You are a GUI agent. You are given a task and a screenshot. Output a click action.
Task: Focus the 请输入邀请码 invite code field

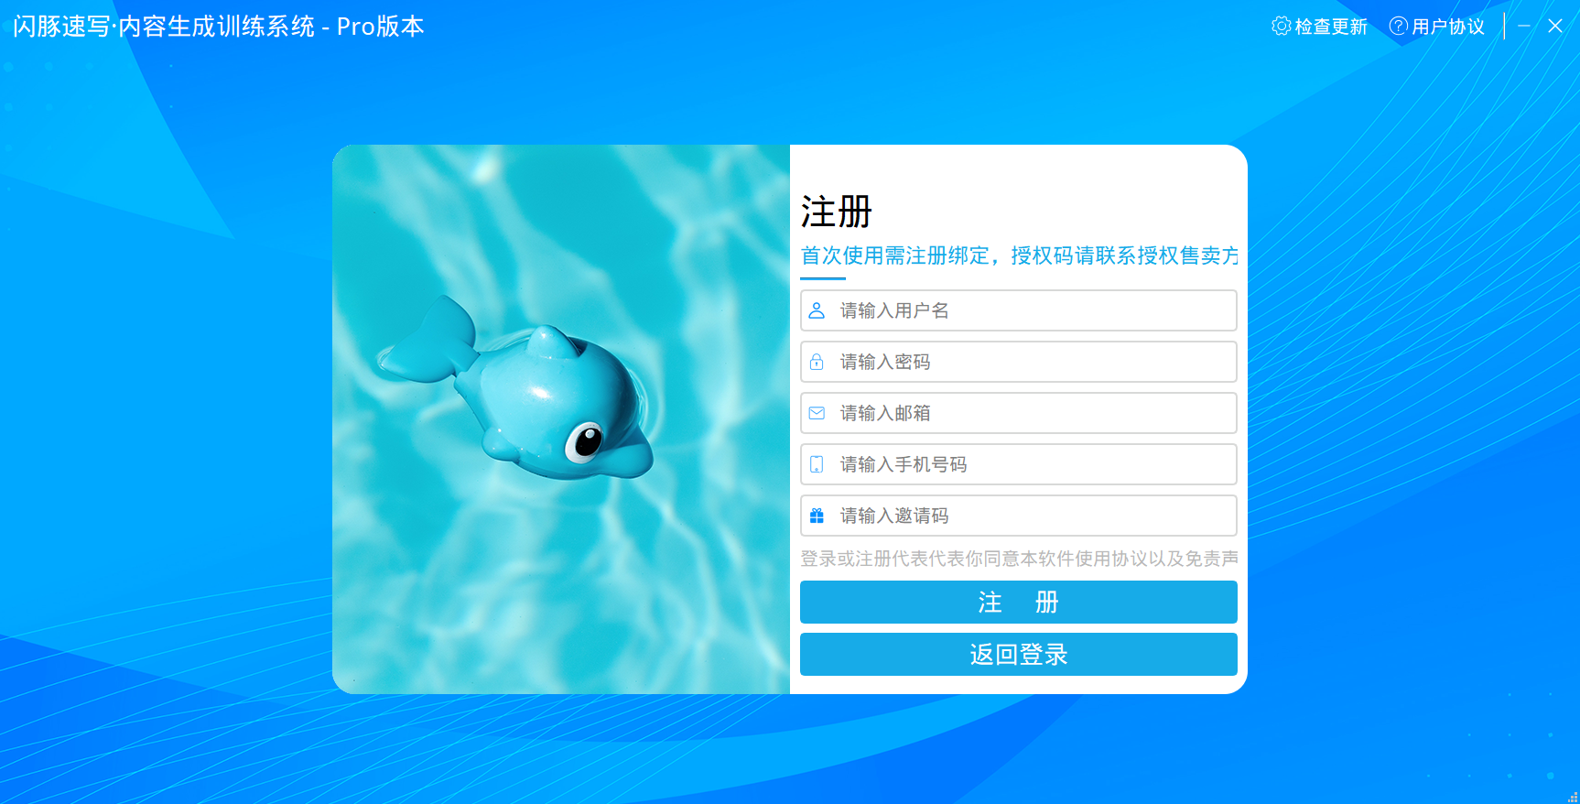point(1018,516)
